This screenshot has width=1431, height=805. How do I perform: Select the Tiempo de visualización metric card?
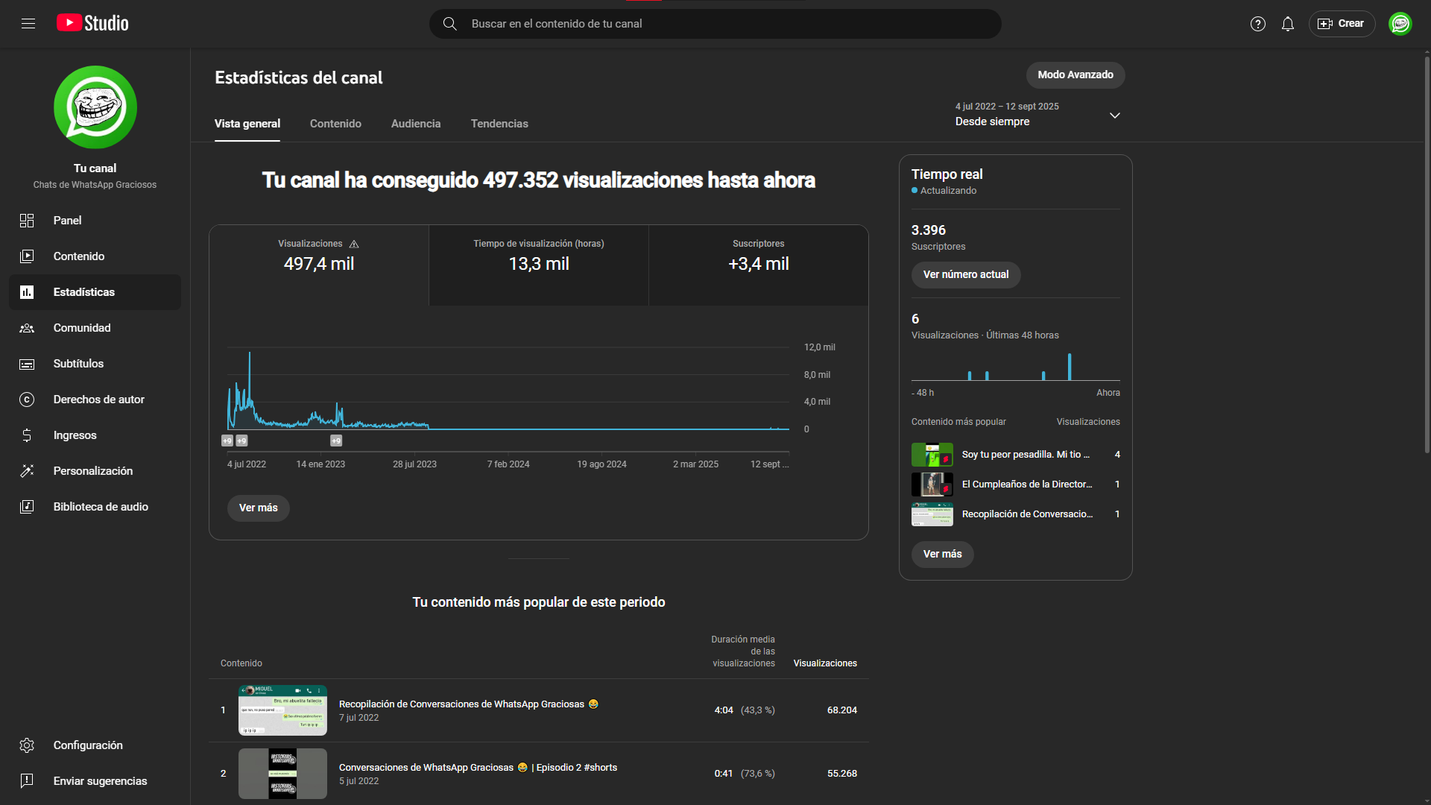[539, 265]
